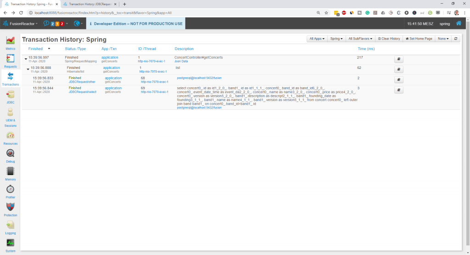The height and width of the screenshot is (255, 470).
Task: Open the browser zoom indicator icon
Action: pyautogui.click(x=319, y=12)
